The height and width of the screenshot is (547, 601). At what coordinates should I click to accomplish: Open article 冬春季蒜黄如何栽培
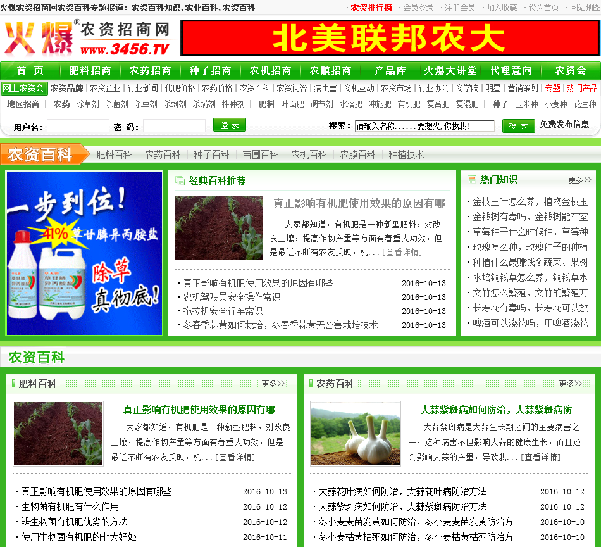(280, 325)
